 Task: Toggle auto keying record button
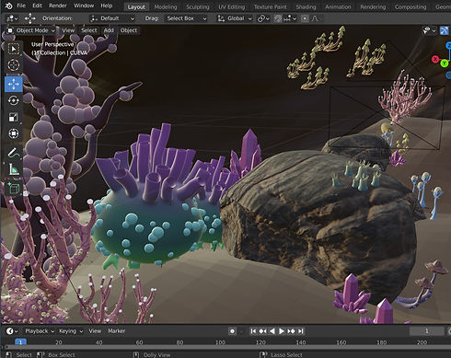pyautogui.click(x=232, y=331)
